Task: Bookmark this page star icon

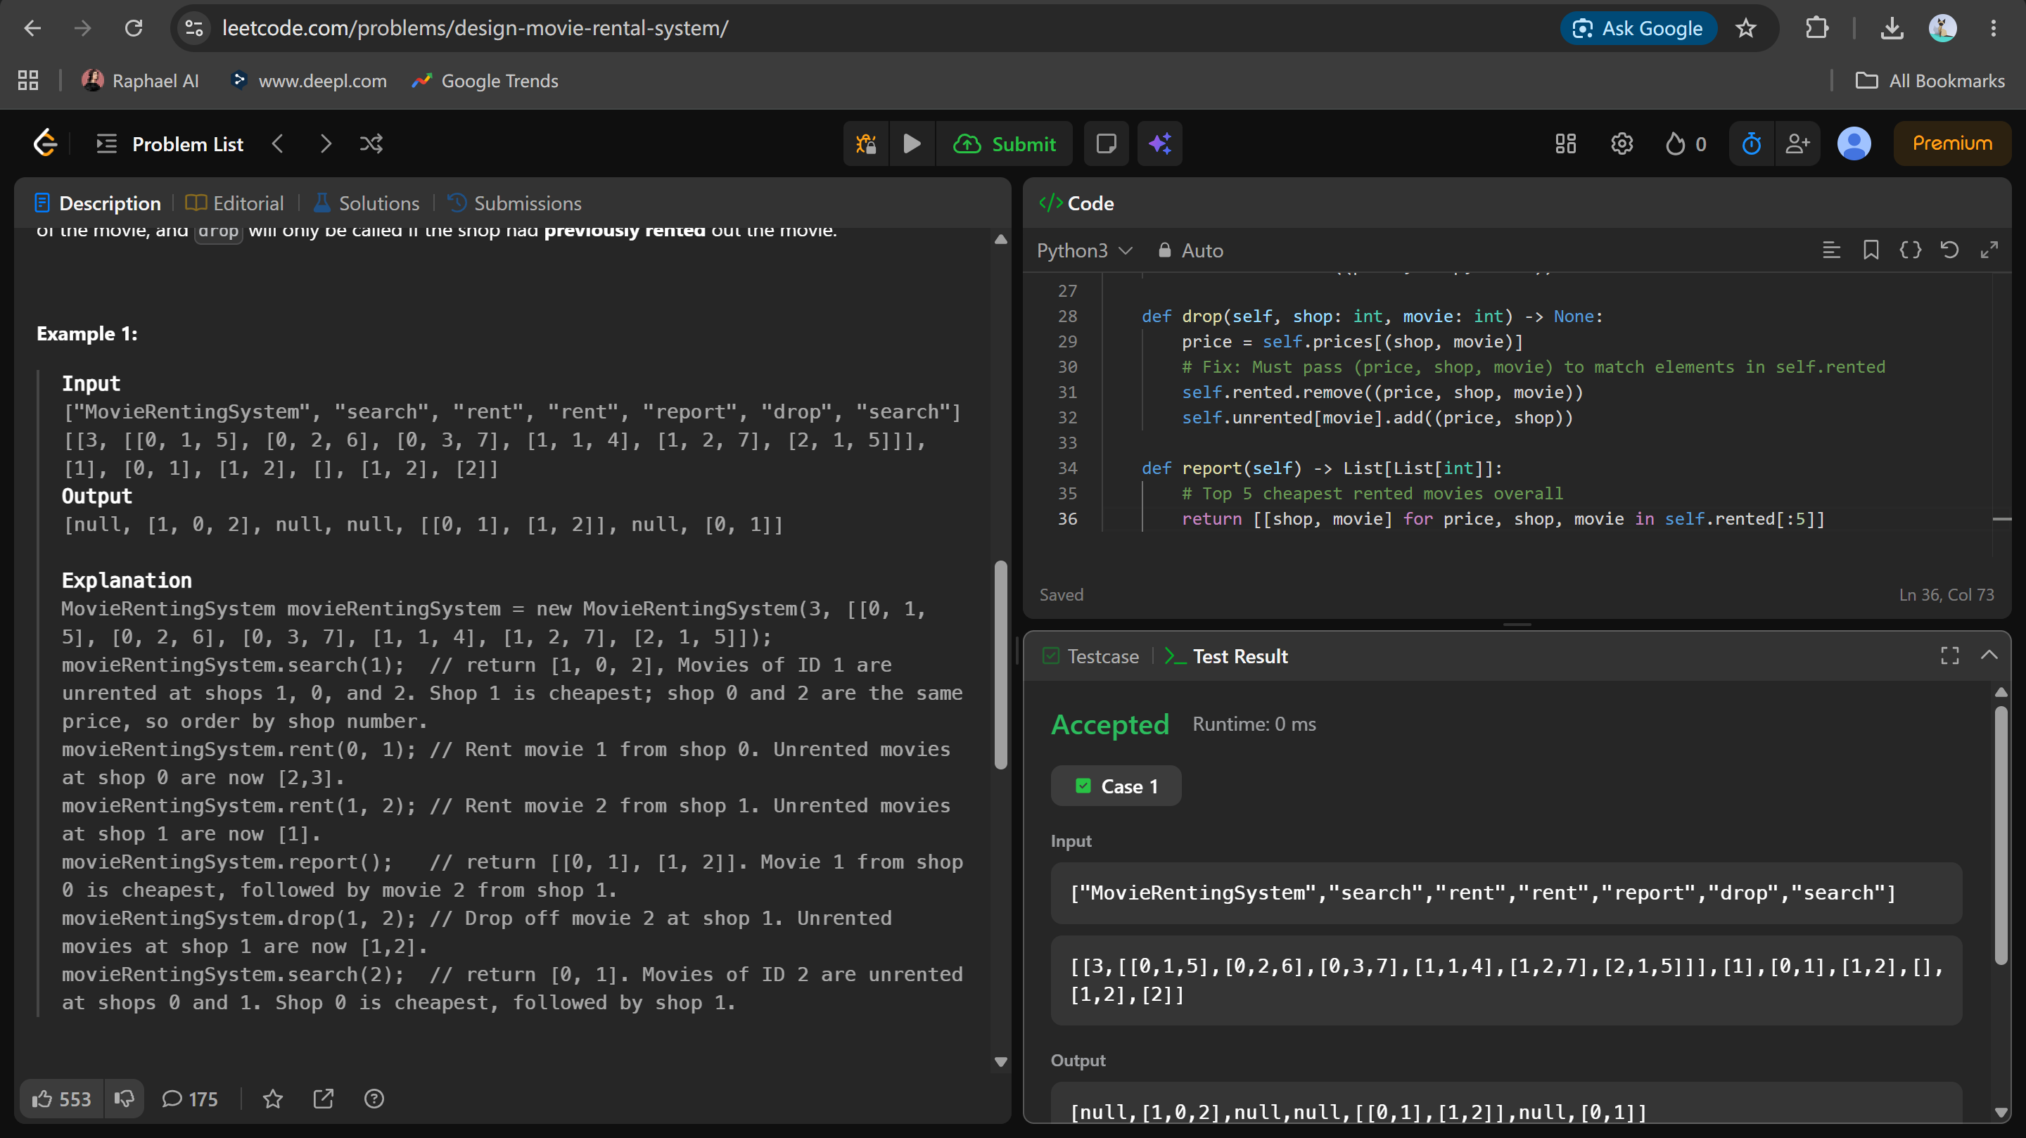Action: tap(1745, 28)
